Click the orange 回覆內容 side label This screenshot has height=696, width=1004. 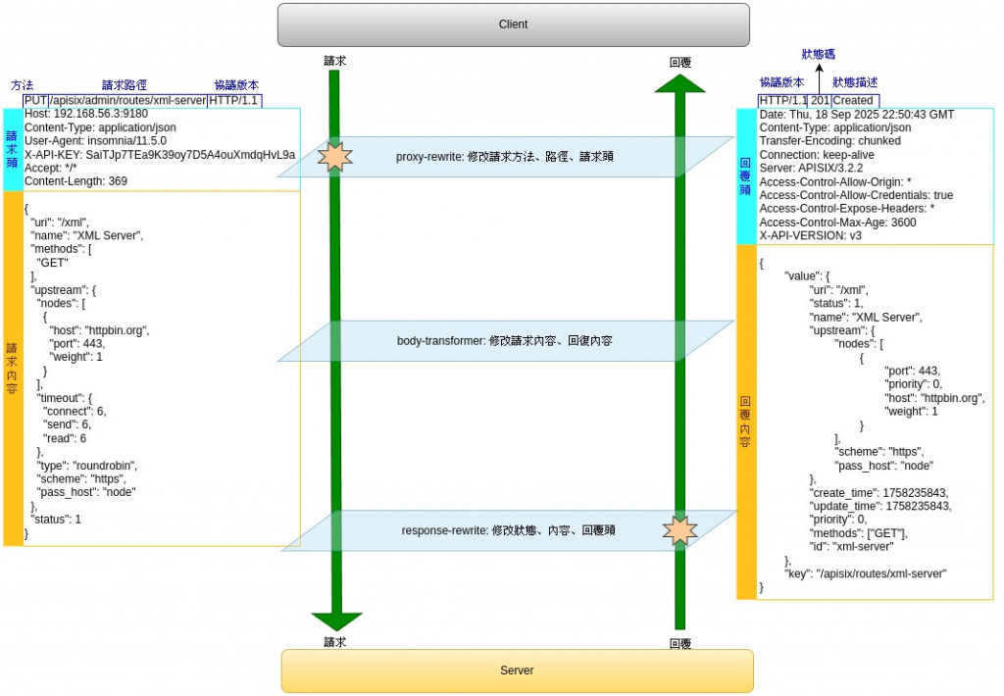tap(745, 422)
